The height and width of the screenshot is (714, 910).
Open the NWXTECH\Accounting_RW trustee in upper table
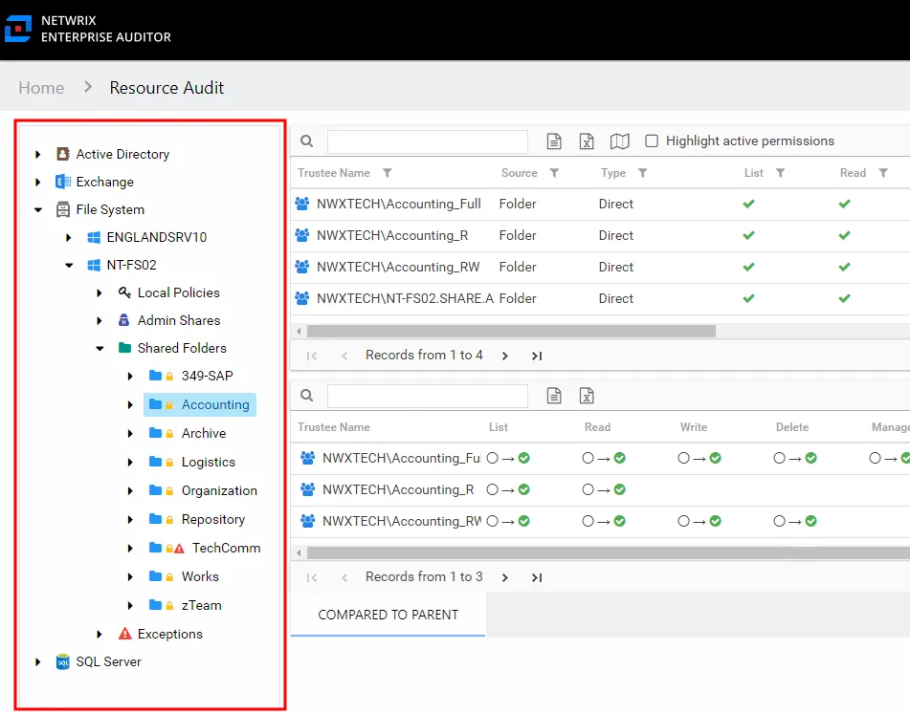coord(398,268)
